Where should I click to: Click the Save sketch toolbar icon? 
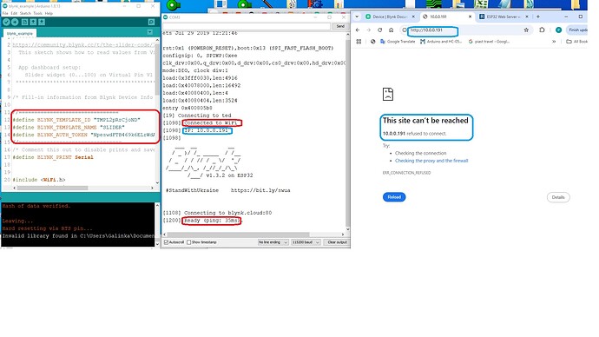pyautogui.click(x=42, y=23)
